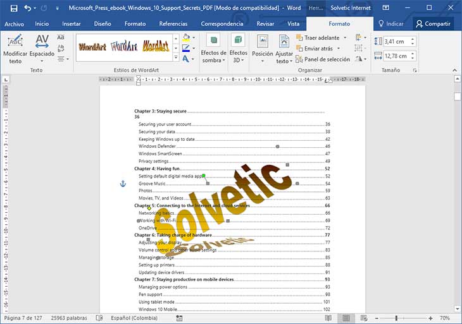Switch to Web Layout view
The height and width of the screenshot is (324, 462).
[x=364, y=318]
